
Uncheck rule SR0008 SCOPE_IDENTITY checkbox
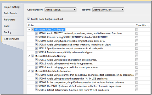coord(36,37)
